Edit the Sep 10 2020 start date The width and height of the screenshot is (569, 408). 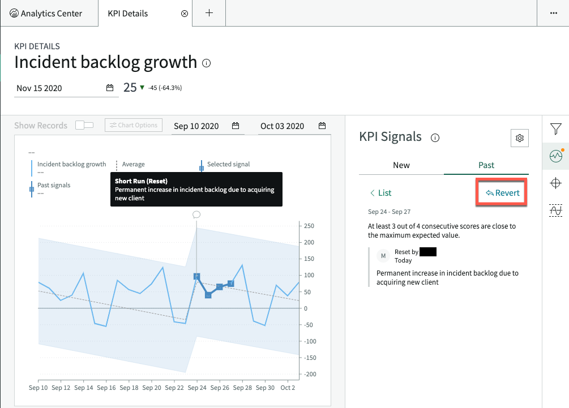point(196,126)
